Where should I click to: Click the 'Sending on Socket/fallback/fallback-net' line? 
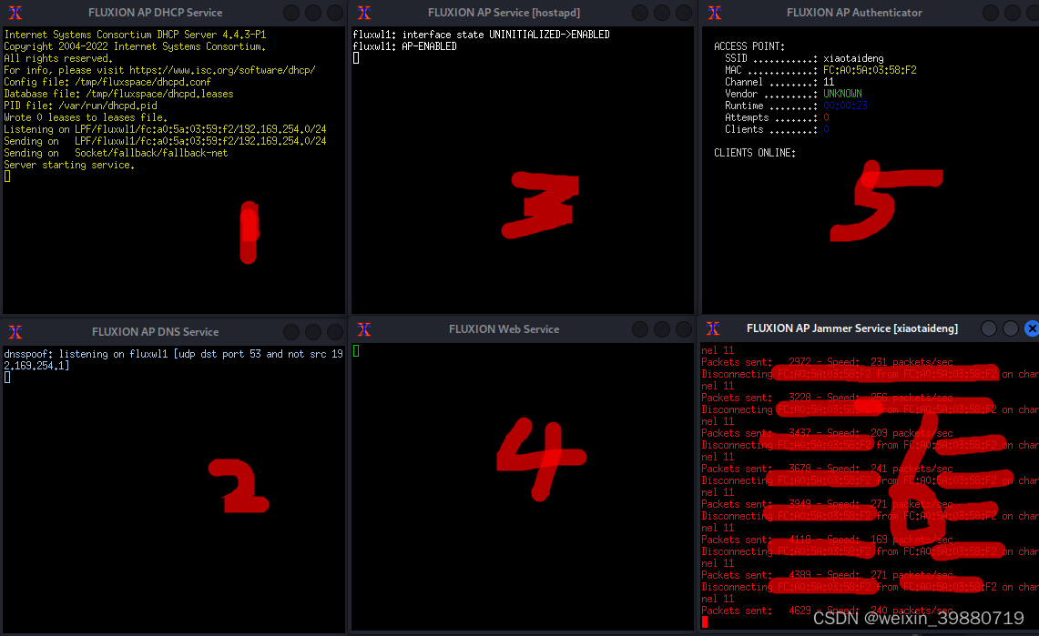pos(116,153)
